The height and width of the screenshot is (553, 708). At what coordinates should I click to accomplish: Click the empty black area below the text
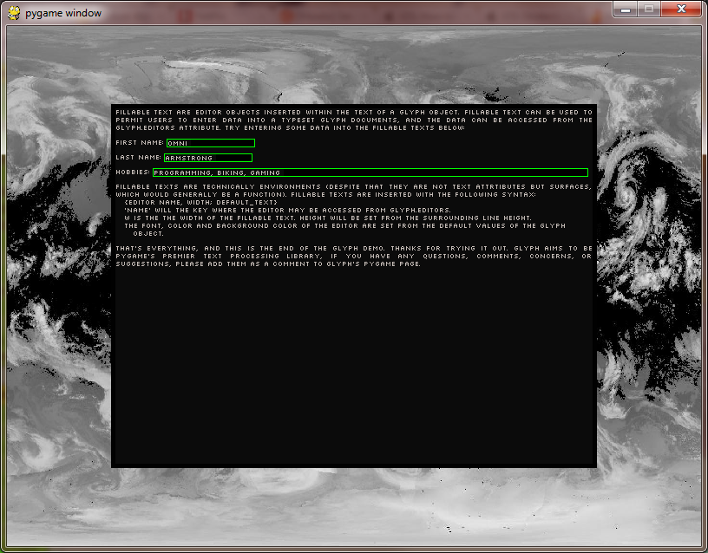click(x=353, y=373)
